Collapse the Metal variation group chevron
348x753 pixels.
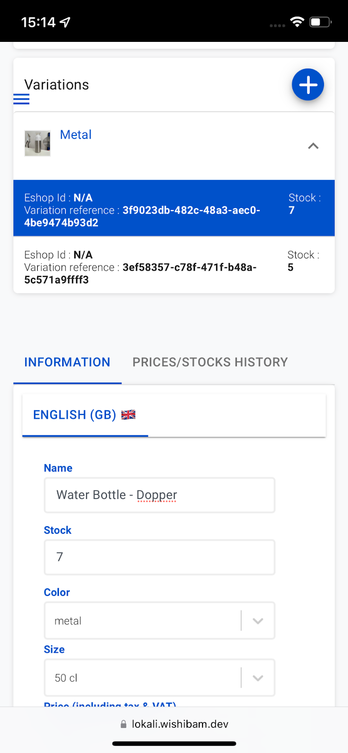pos(313,146)
